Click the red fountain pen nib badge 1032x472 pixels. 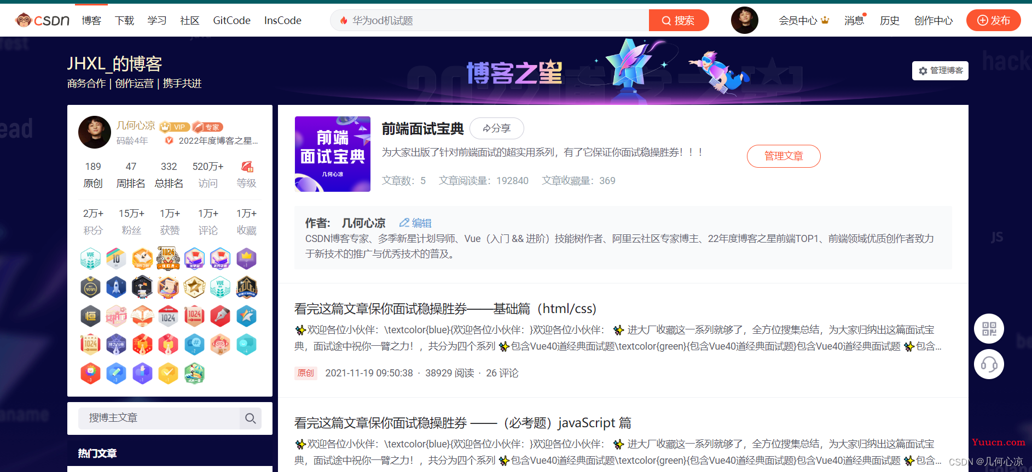221,316
